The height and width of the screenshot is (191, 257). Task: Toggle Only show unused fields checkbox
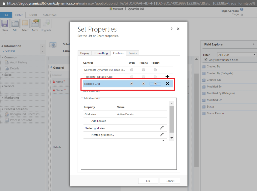click(x=206, y=60)
